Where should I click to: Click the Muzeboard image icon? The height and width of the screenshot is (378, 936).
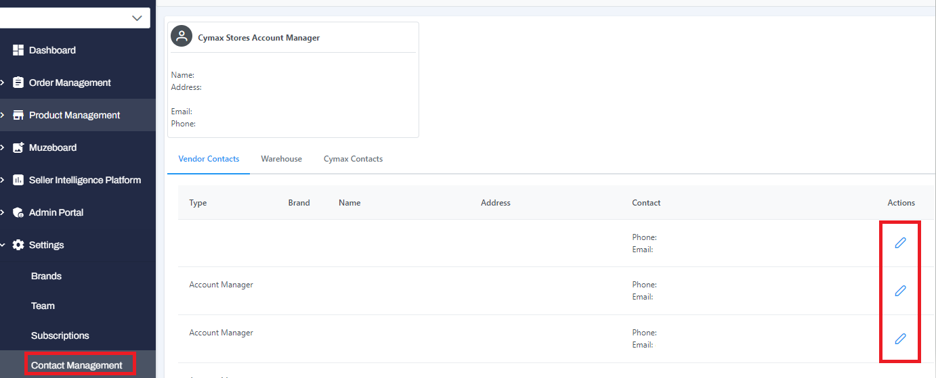18,147
